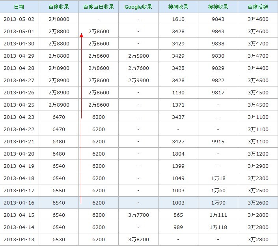Click the 搜搜收录 column header
The height and width of the screenshot is (246, 278).
218,7
